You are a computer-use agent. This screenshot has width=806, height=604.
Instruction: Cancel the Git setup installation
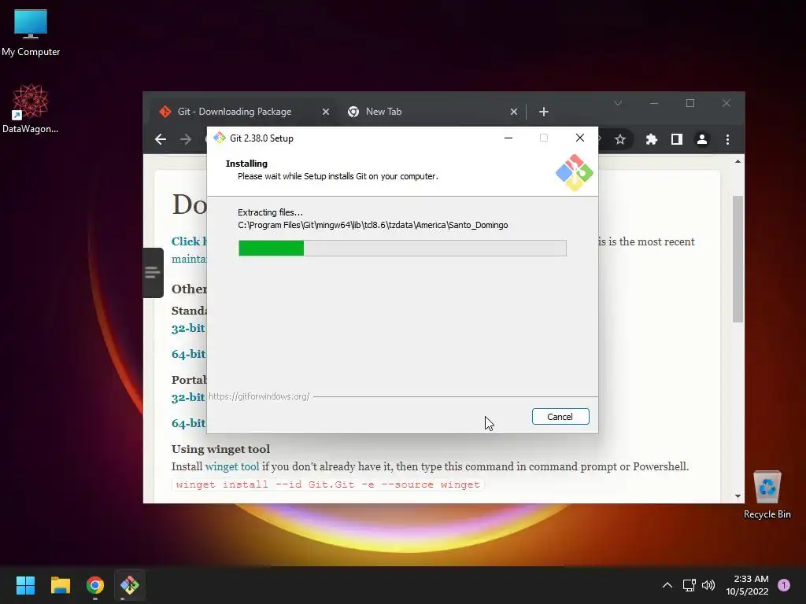[x=560, y=417]
